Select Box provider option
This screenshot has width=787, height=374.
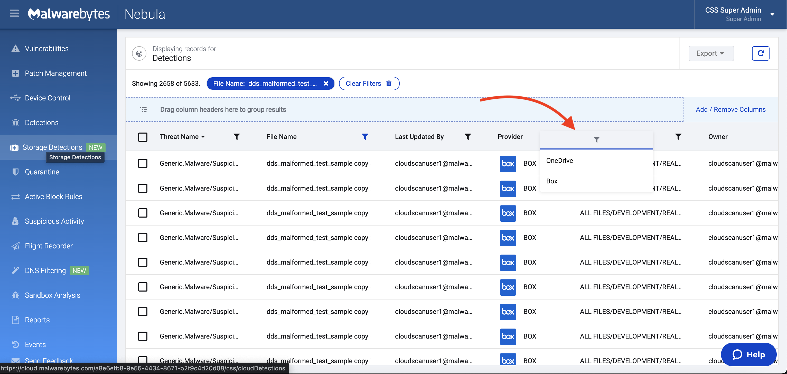click(596, 181)
